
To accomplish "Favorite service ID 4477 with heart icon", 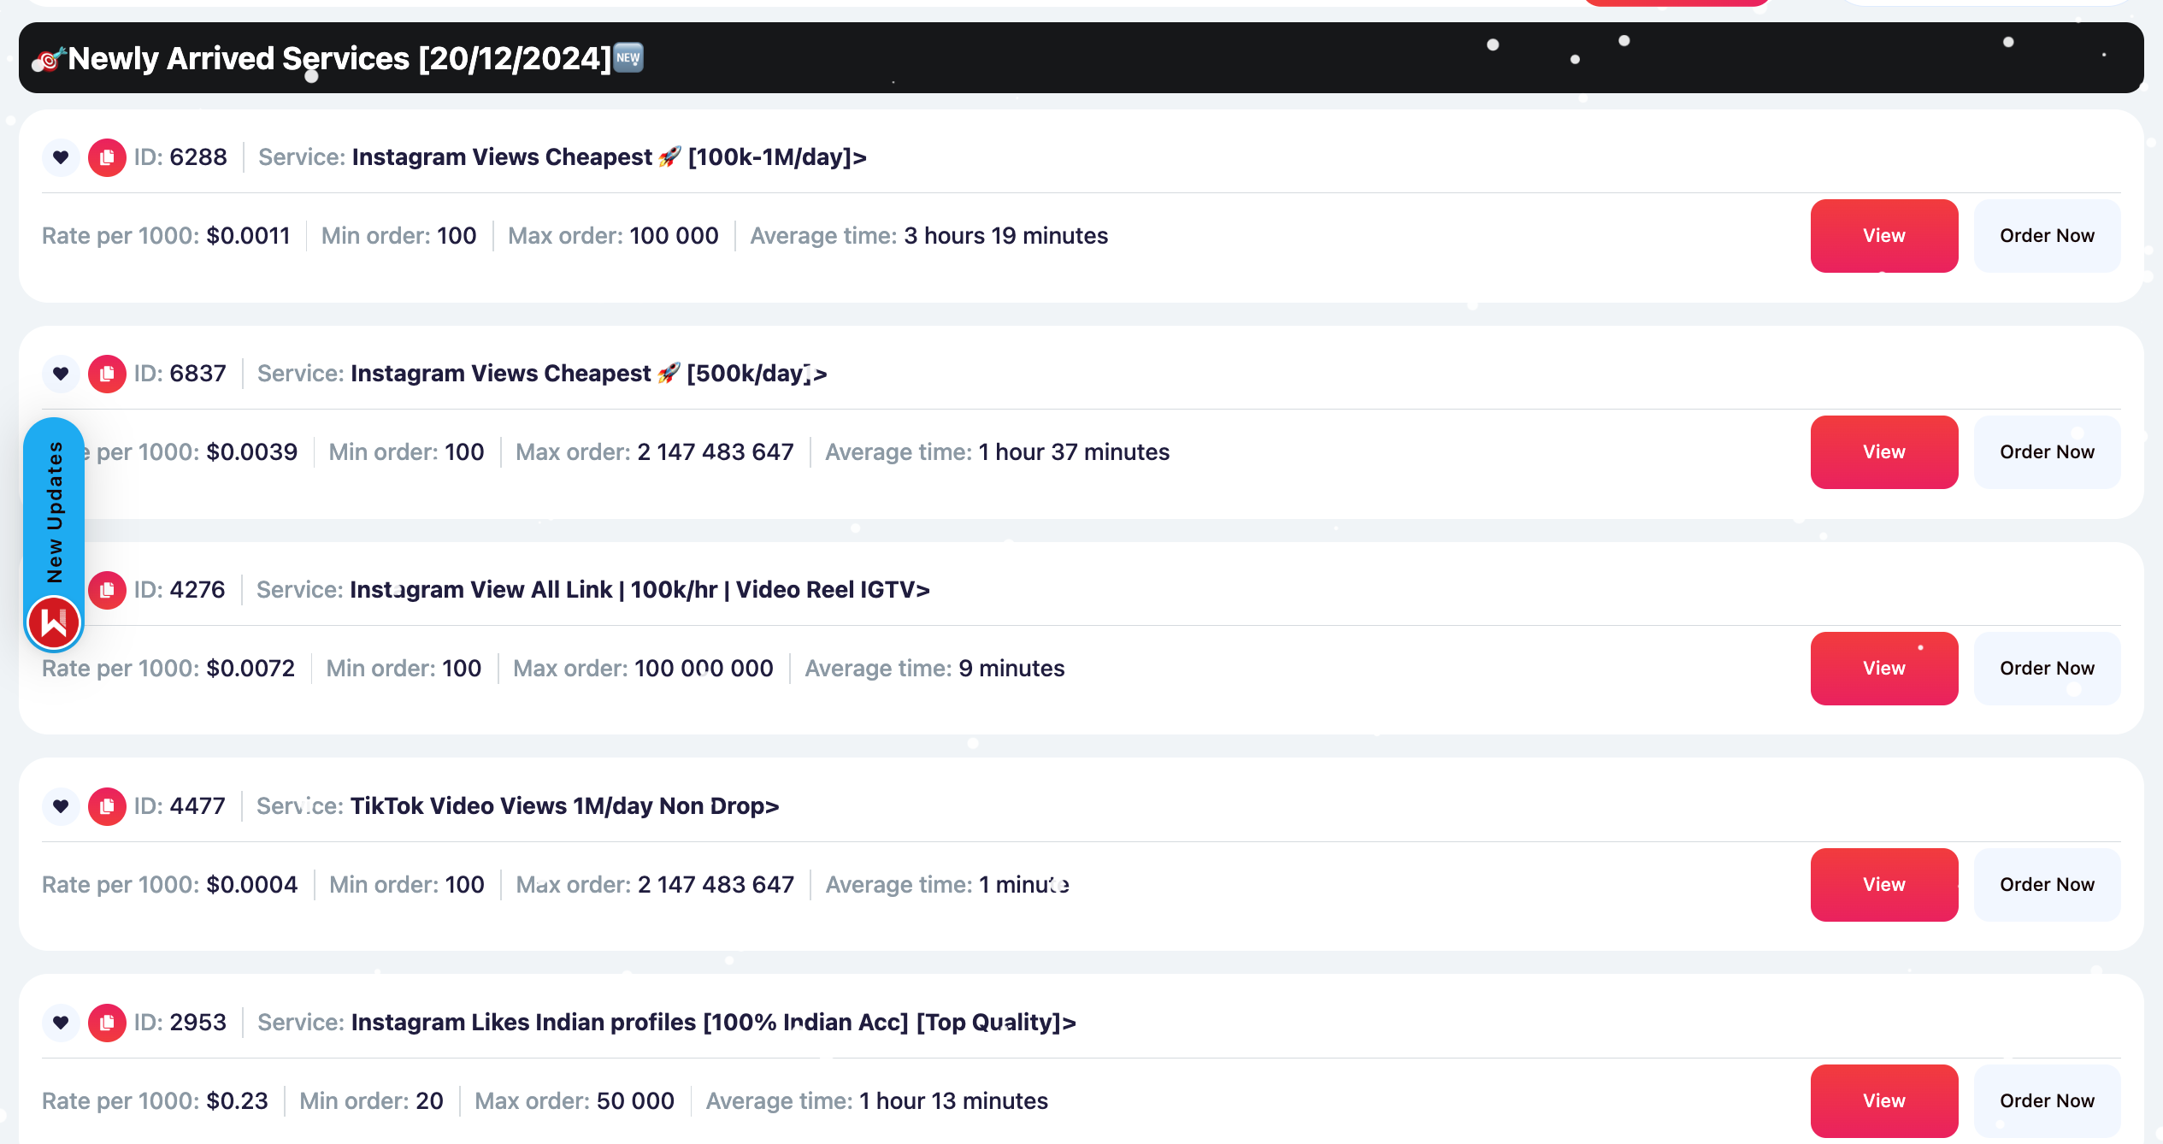I will point(61,806).
